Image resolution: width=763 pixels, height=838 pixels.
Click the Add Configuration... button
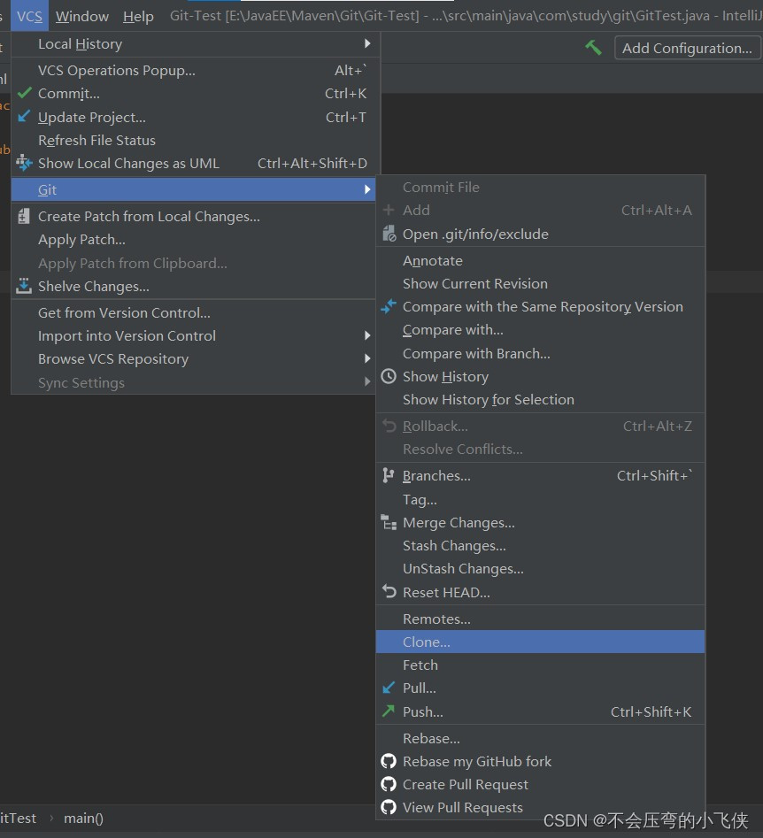pos(687,48)
